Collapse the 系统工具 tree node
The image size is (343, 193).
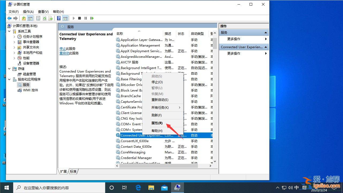[9, 31]
